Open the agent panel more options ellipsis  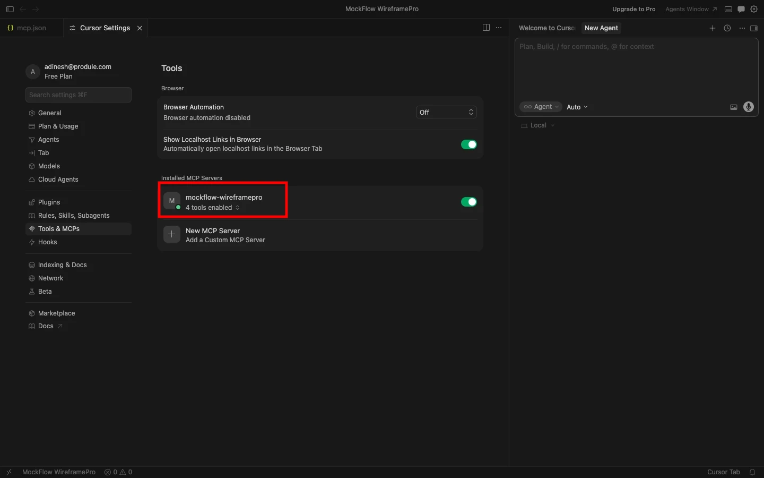(742, 28)
